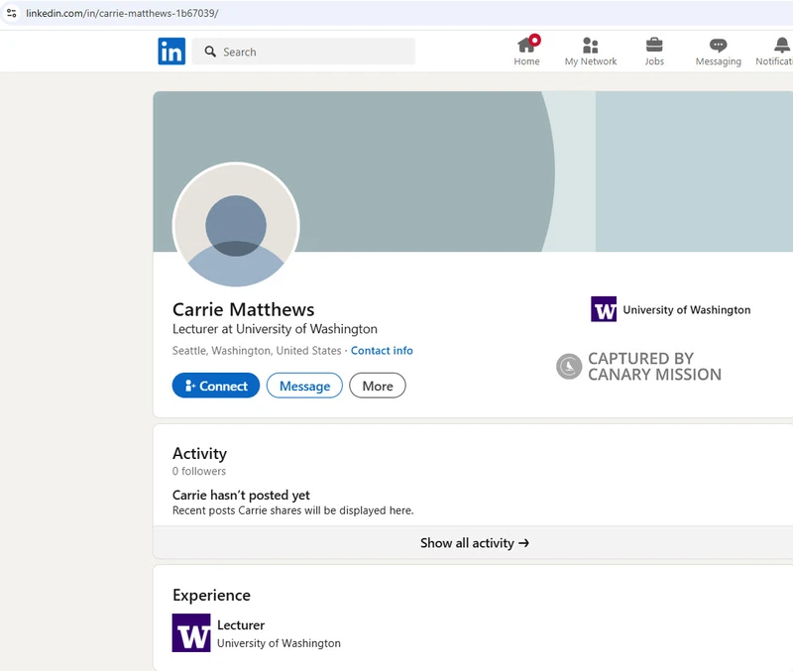This screenshot has width=793, height=671.
Task: Click the Experience section heading
Action: [x=211, y=595]
